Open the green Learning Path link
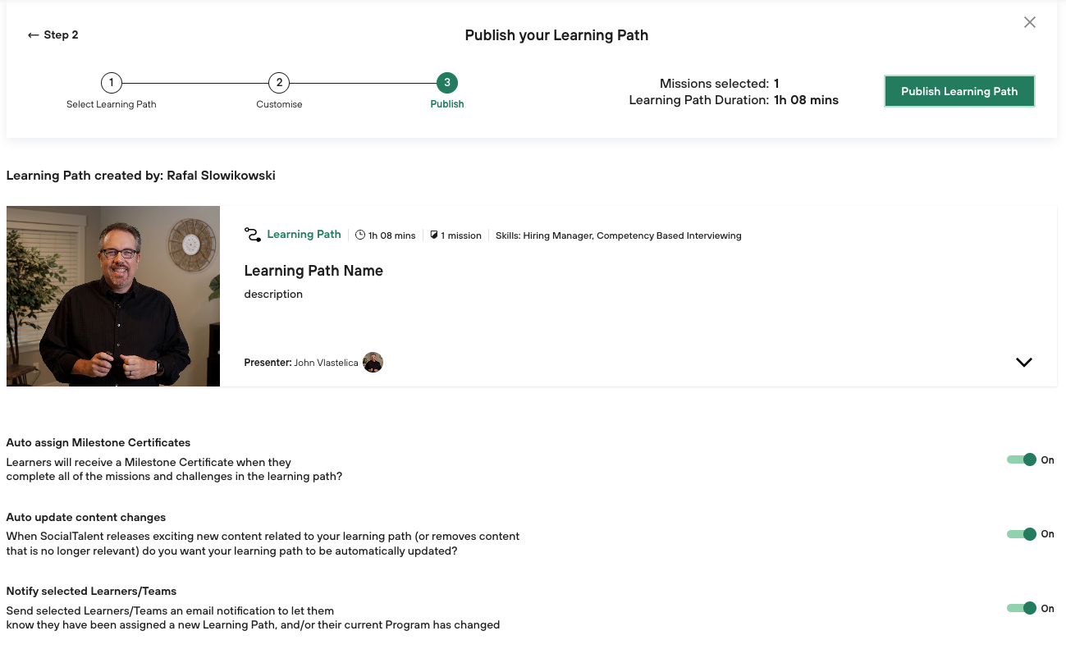The image size is (1066, 672). [x=304, y=235]
